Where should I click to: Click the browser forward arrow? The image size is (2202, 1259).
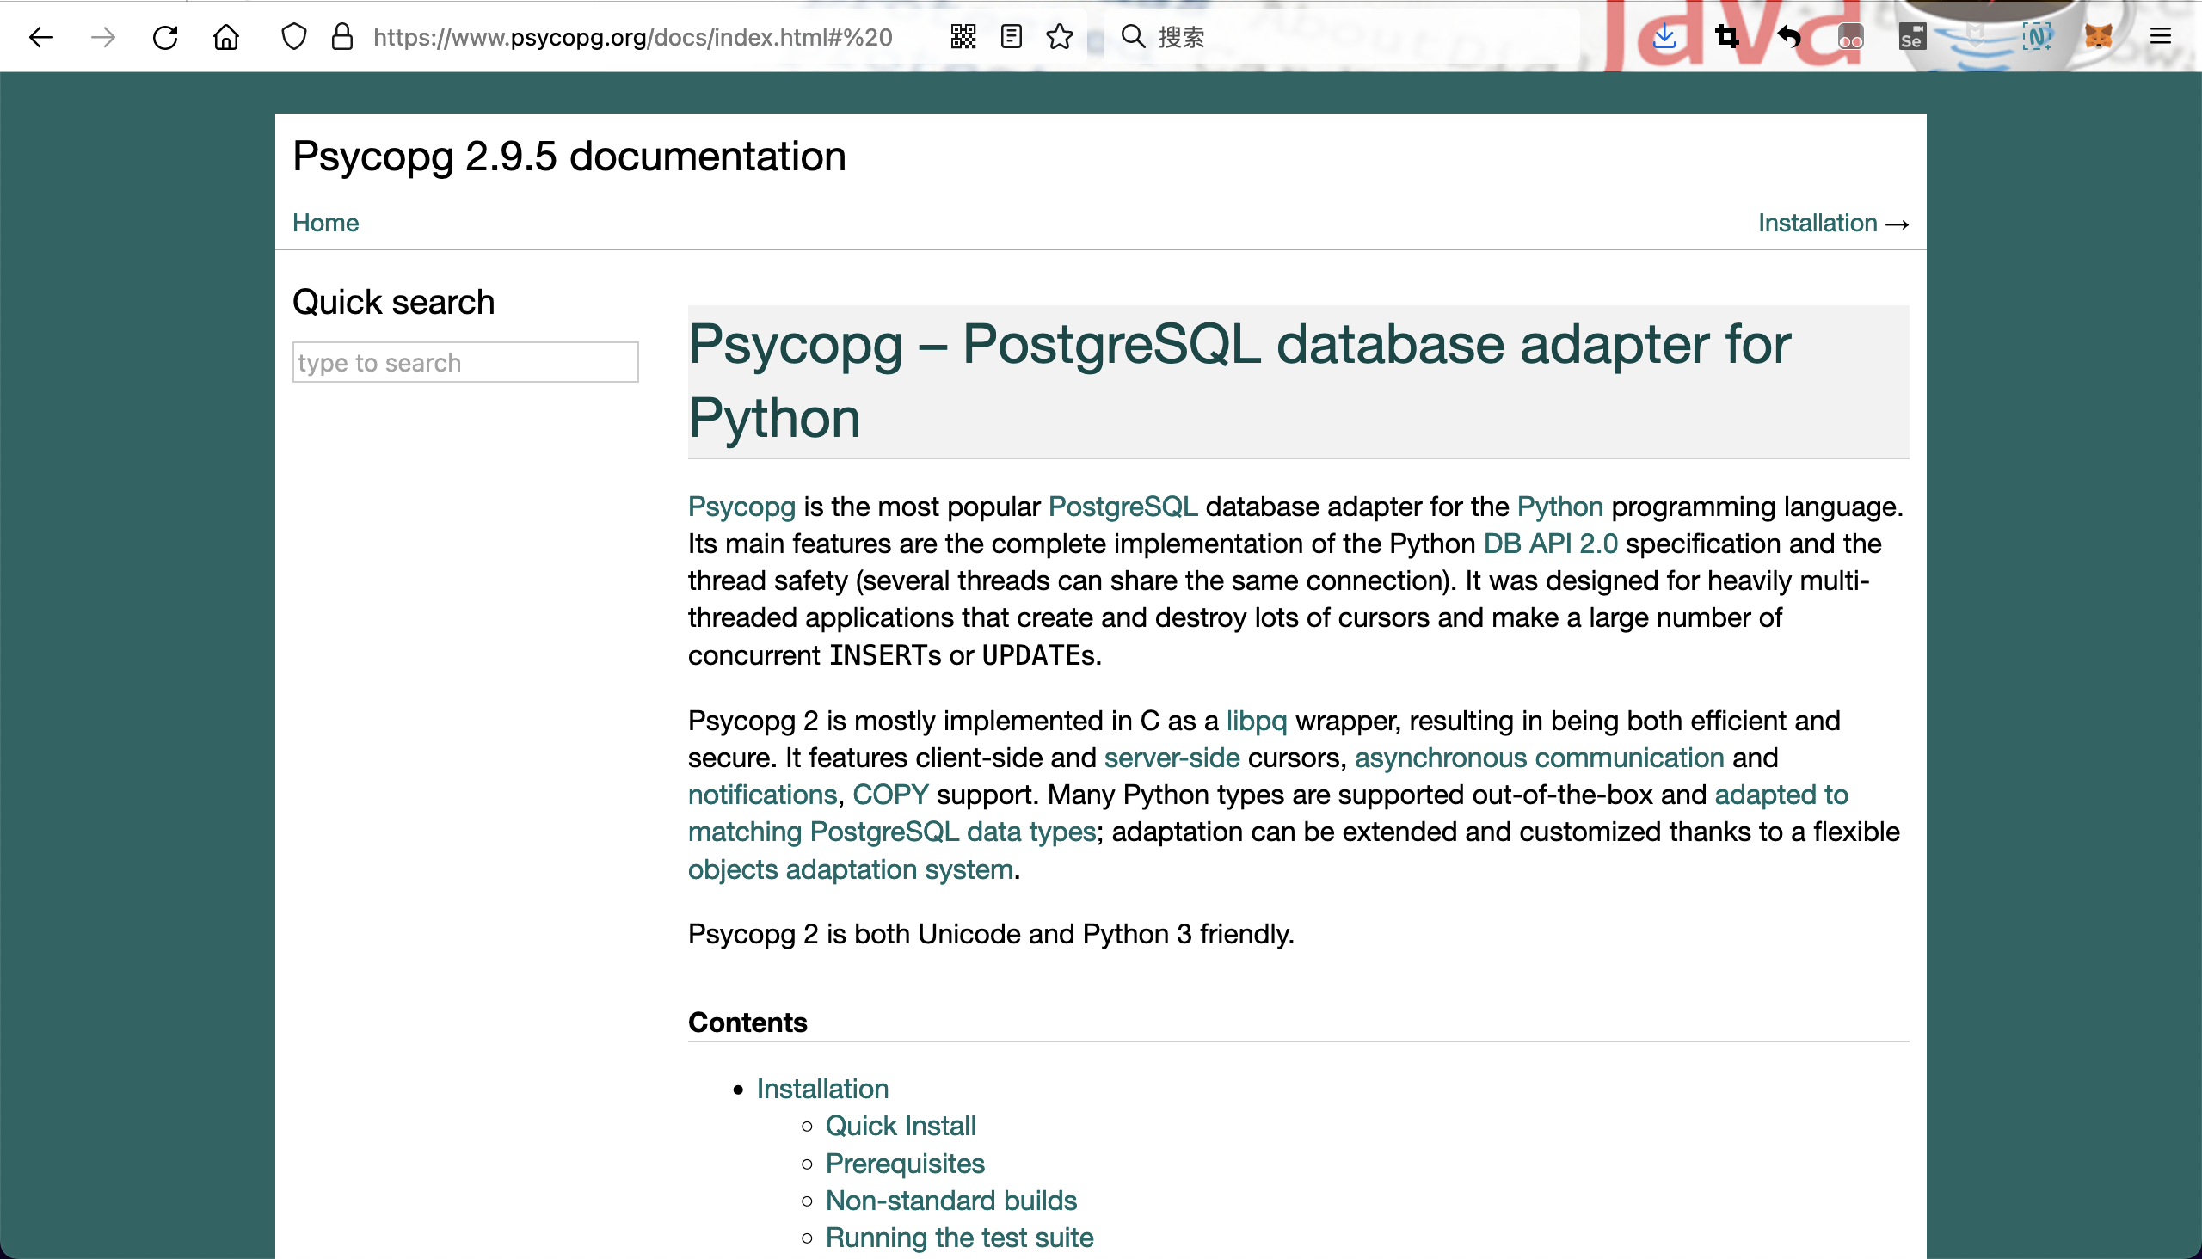pos(103,37)
